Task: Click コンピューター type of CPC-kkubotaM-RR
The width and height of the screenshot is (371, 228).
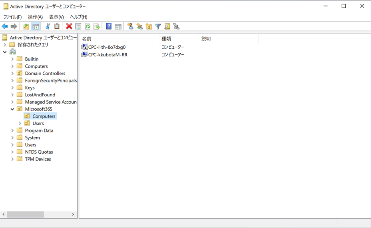Action: click(x=173, y=54)
